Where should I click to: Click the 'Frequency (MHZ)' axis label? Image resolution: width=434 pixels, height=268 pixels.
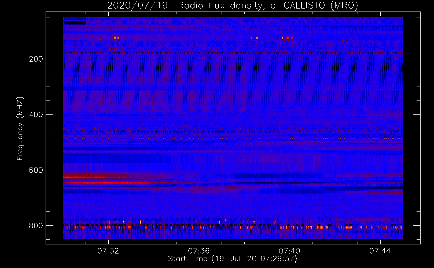[x=20, y=128]
